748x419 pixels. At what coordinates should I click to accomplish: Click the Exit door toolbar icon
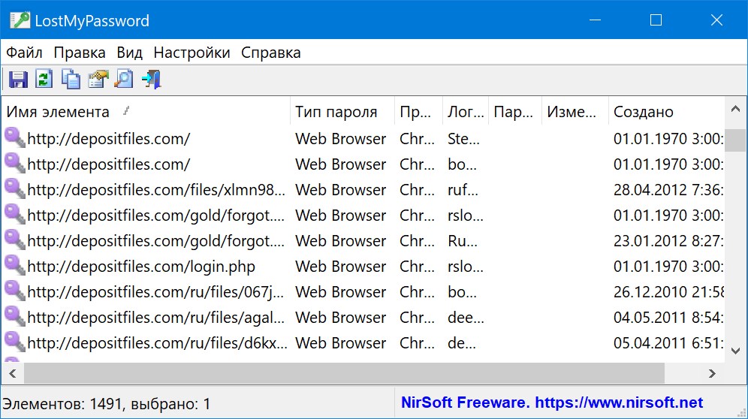click(151, 79)
